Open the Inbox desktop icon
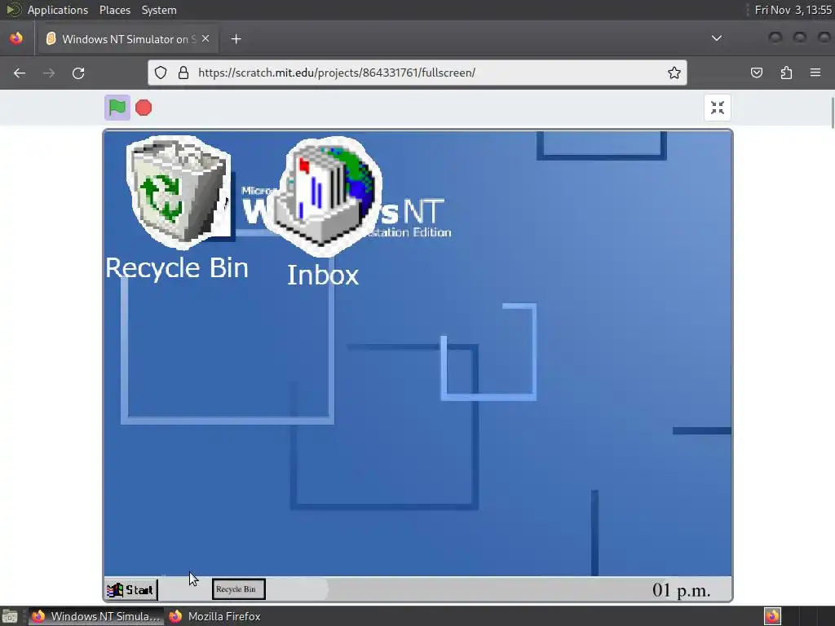Image resolution: width=835 pixels, height=626 pixels. tap(324, 196)
